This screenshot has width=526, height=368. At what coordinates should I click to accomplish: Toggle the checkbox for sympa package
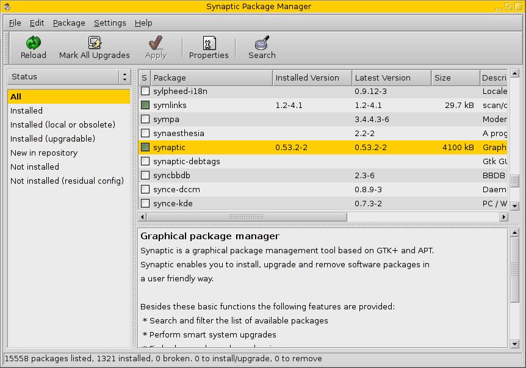click(x=144, y=119)
